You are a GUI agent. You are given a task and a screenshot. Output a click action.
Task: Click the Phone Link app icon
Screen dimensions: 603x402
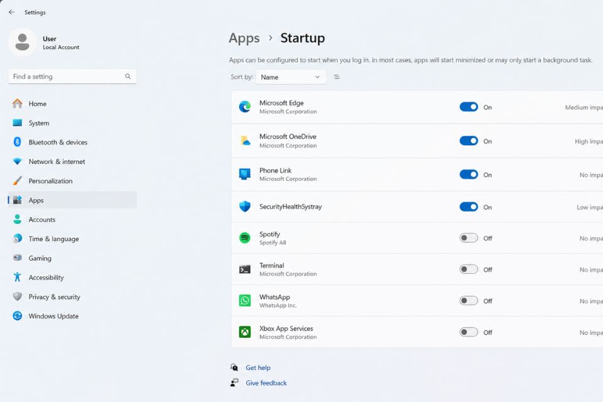coord(245,174)
